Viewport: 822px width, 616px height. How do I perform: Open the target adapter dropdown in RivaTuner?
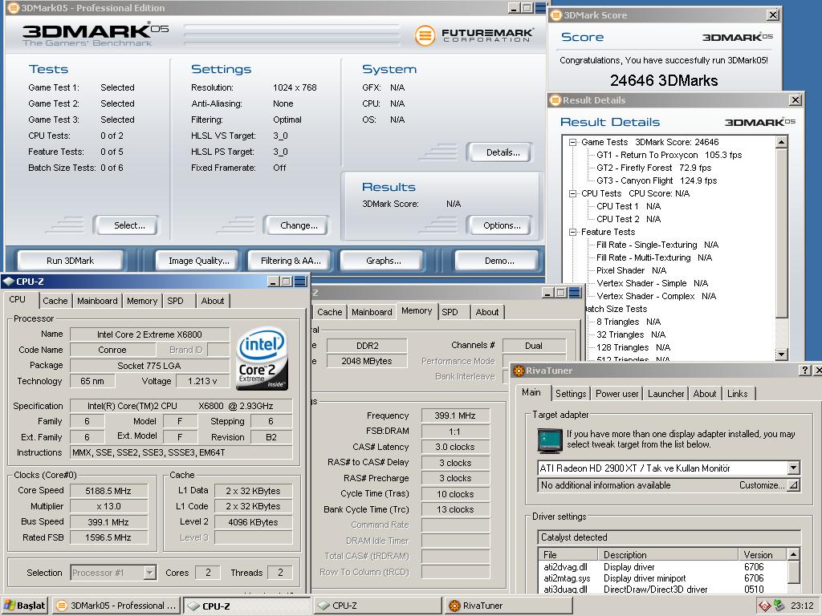coord(794,468)
